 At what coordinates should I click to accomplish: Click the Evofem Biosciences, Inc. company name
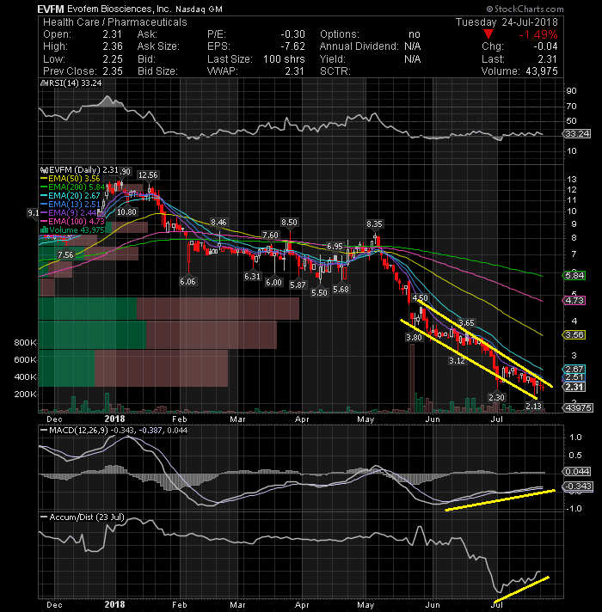tap(119, 9)
